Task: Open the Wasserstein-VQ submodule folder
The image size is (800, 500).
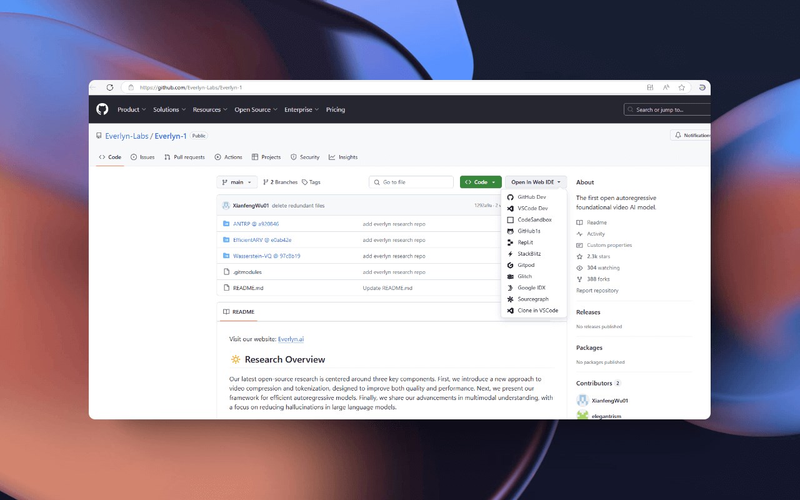Action: (x=266, y=256)
